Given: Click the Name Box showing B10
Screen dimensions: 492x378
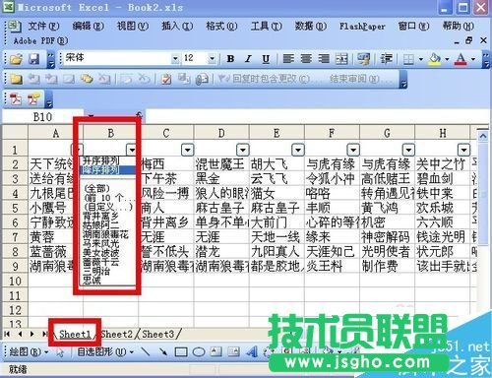Looking at the screenshot, I should [42, 116].
